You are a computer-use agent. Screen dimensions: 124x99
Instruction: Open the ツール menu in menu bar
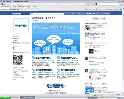tap(28, 7)
